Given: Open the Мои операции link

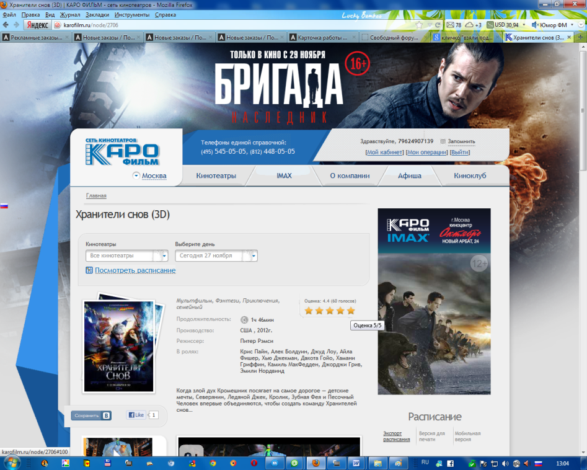Looking at the screenshot, I should coord(427,152).
